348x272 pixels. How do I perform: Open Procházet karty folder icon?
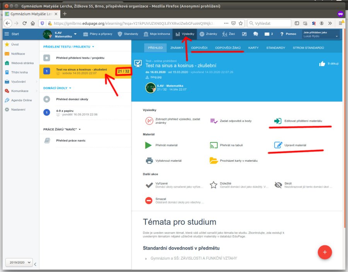[x=213, y=161]
